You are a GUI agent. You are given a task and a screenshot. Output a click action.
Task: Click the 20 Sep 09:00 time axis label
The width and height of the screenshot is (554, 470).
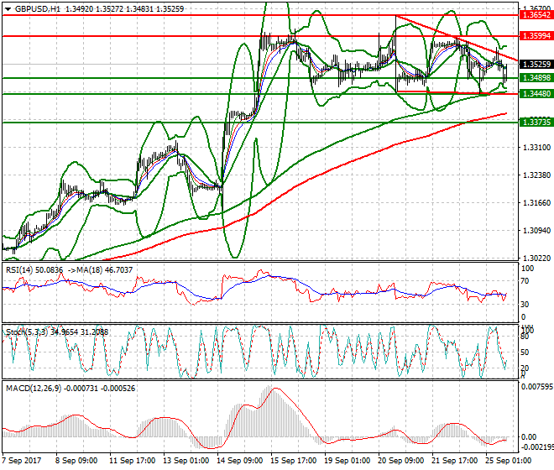click(x=400, y=461)
